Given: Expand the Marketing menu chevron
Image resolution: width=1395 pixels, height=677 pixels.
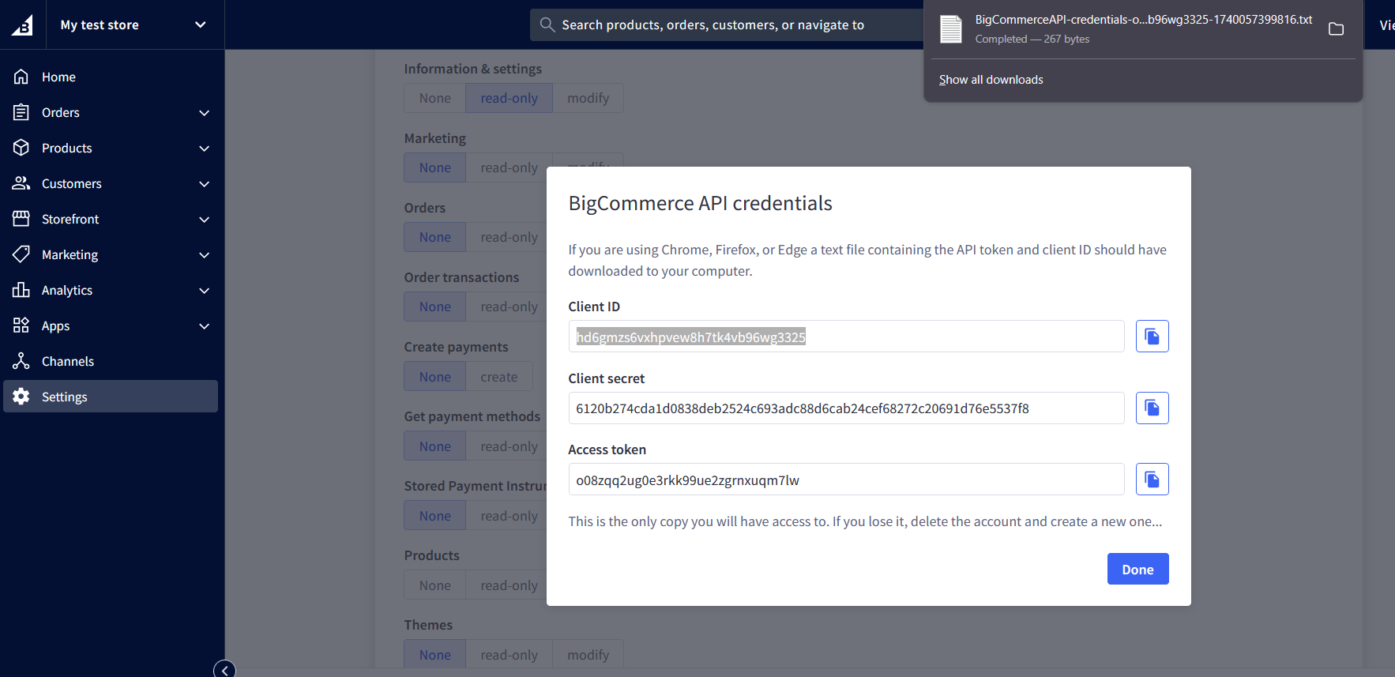Looking at the screenshot, I should point(204,255).
